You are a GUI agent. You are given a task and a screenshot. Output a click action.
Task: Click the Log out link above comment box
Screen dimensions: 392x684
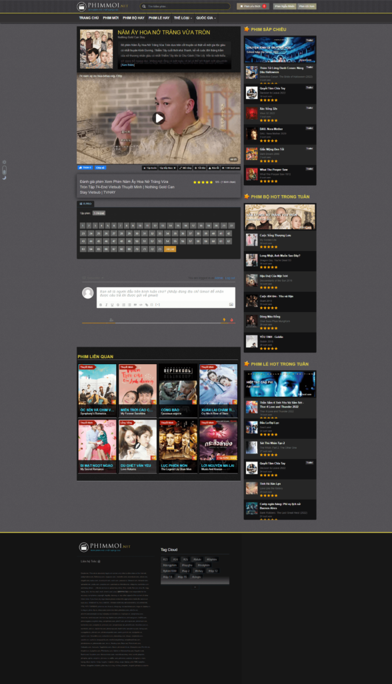coord(230,278)
